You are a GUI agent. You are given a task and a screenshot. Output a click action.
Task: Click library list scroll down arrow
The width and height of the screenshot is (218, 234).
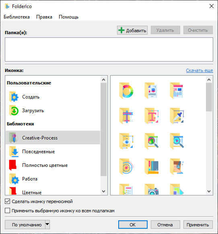(103, 191)
